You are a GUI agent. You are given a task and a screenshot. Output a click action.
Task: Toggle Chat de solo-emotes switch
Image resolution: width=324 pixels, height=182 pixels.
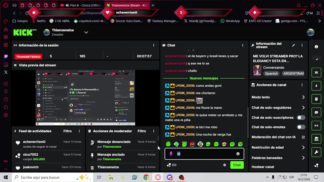(301, 127)
